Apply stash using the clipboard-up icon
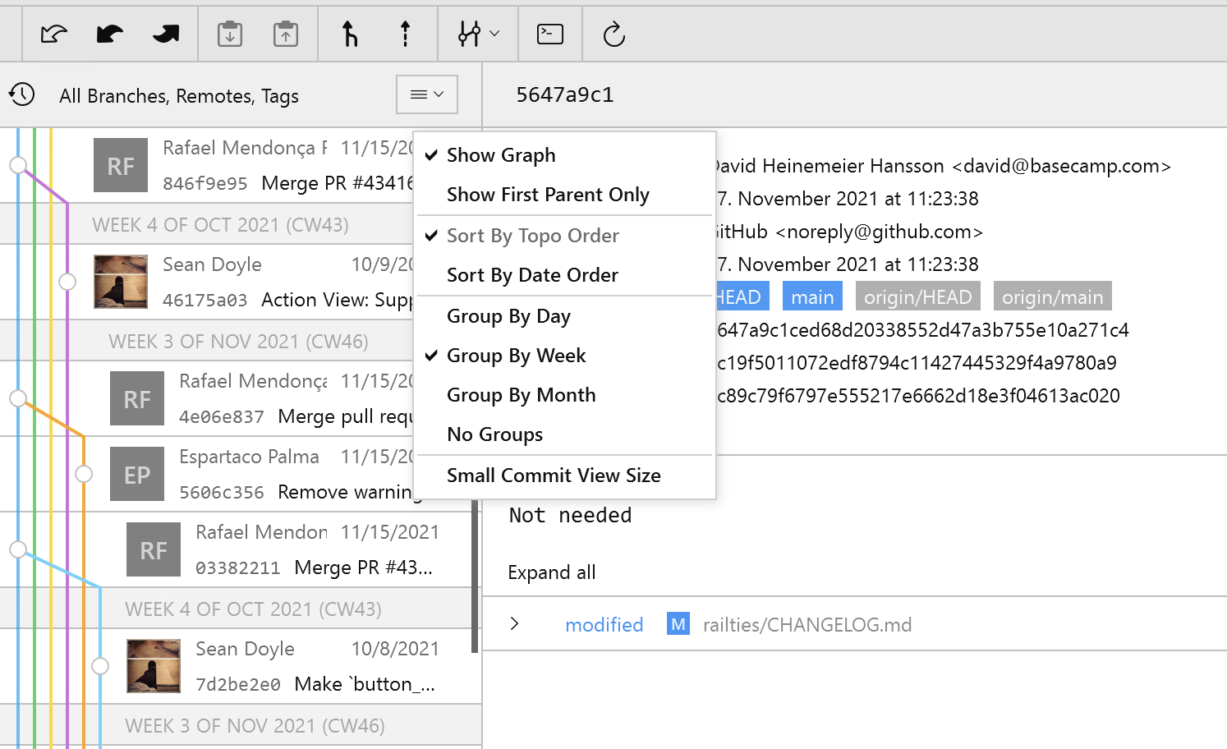This screenshot has height=749, width=1227. [x=286, y=34]
